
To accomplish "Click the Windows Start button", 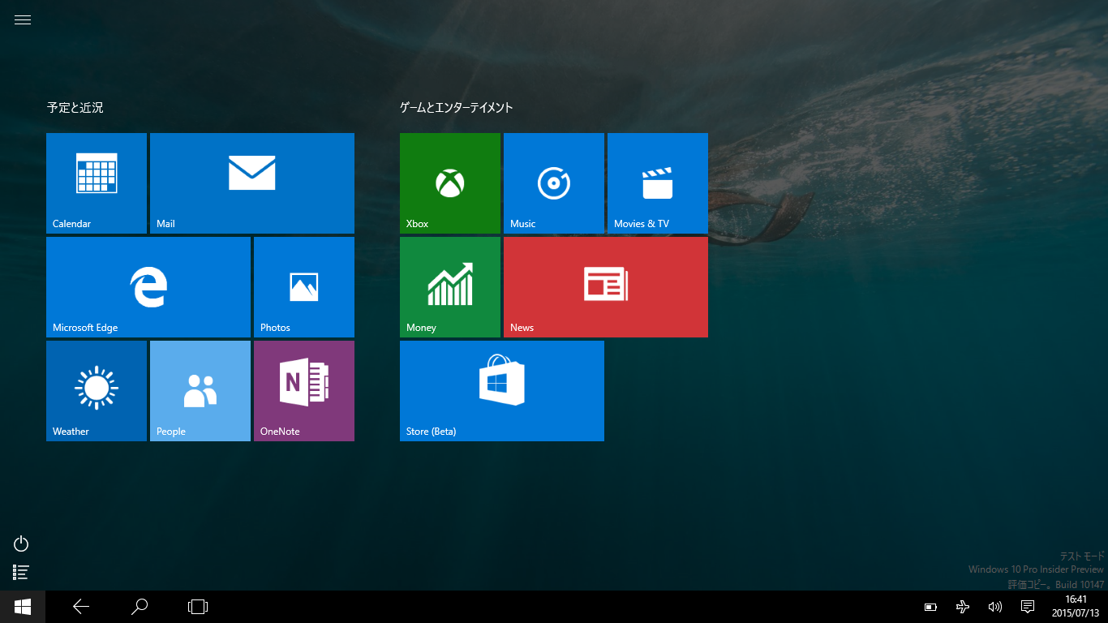I will [x=23, y=607].
